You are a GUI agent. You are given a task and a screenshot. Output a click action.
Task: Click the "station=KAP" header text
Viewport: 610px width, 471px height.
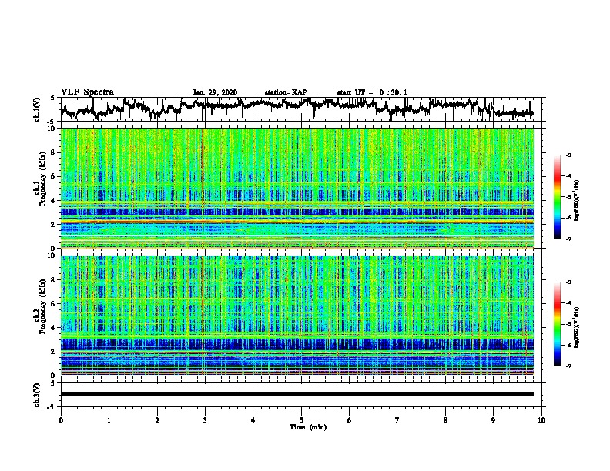point(286,92)
